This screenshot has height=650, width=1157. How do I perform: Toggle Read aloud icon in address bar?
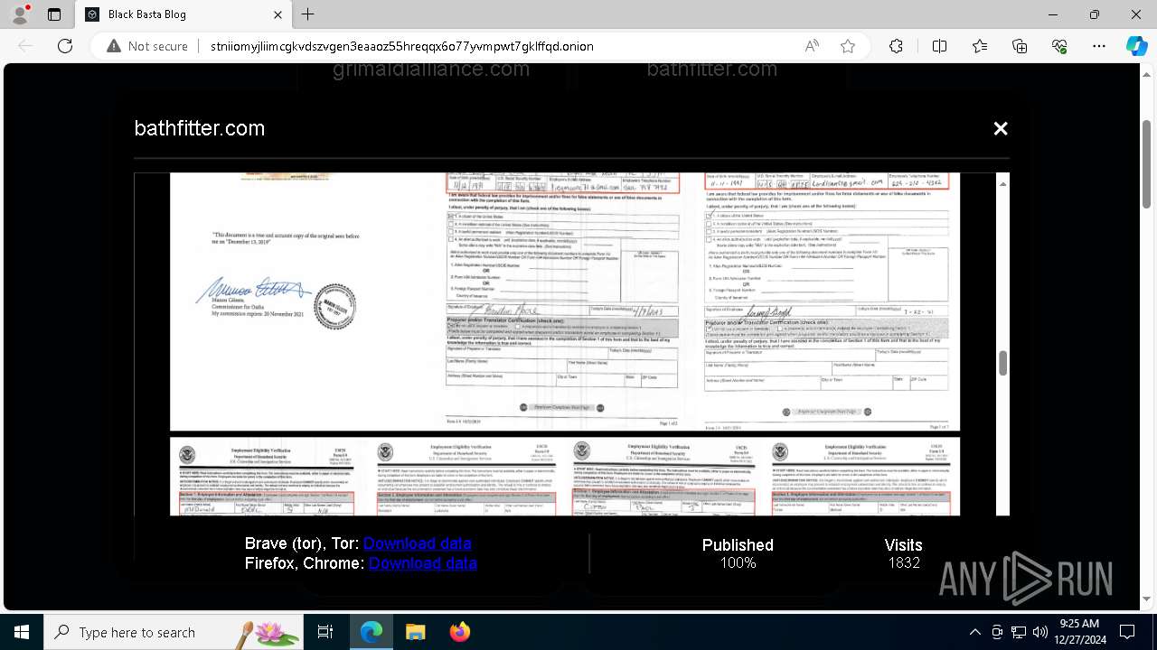(812, 46)
